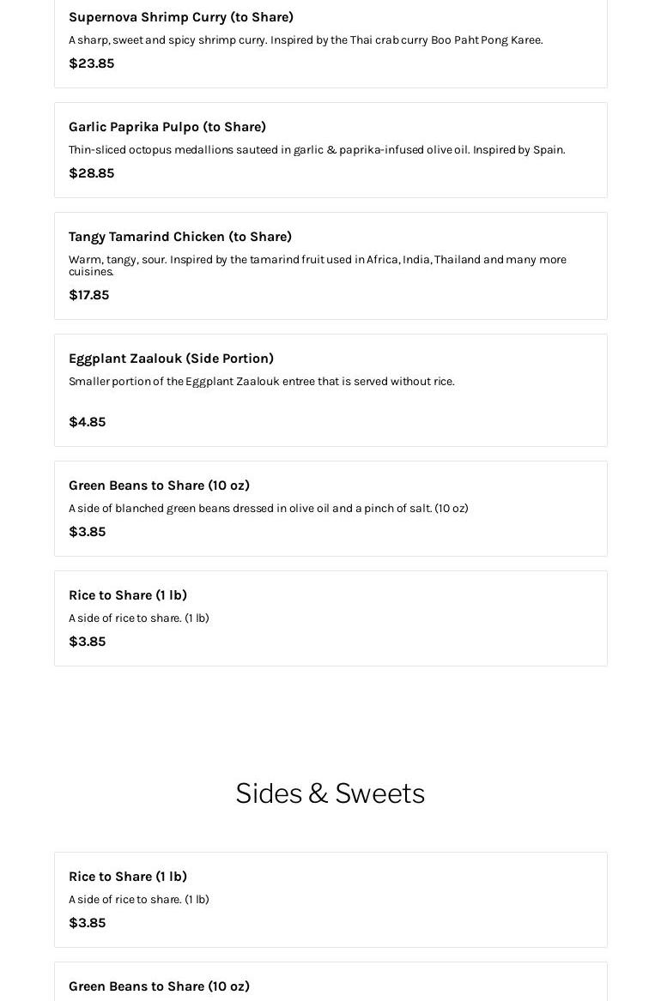The width and height of the screenshot is (661, 1001).
Task: Click $3.85 price in Sides & Sweets rice card
Action: [x=87, y=923]
